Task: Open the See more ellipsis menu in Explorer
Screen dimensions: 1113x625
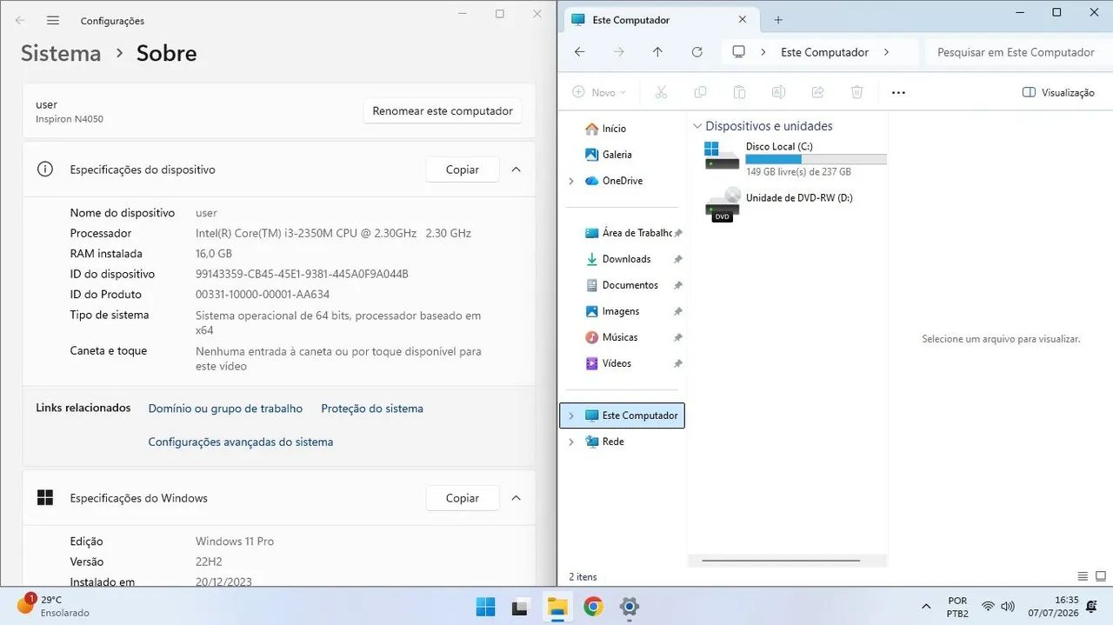Action: pos(898,92)
